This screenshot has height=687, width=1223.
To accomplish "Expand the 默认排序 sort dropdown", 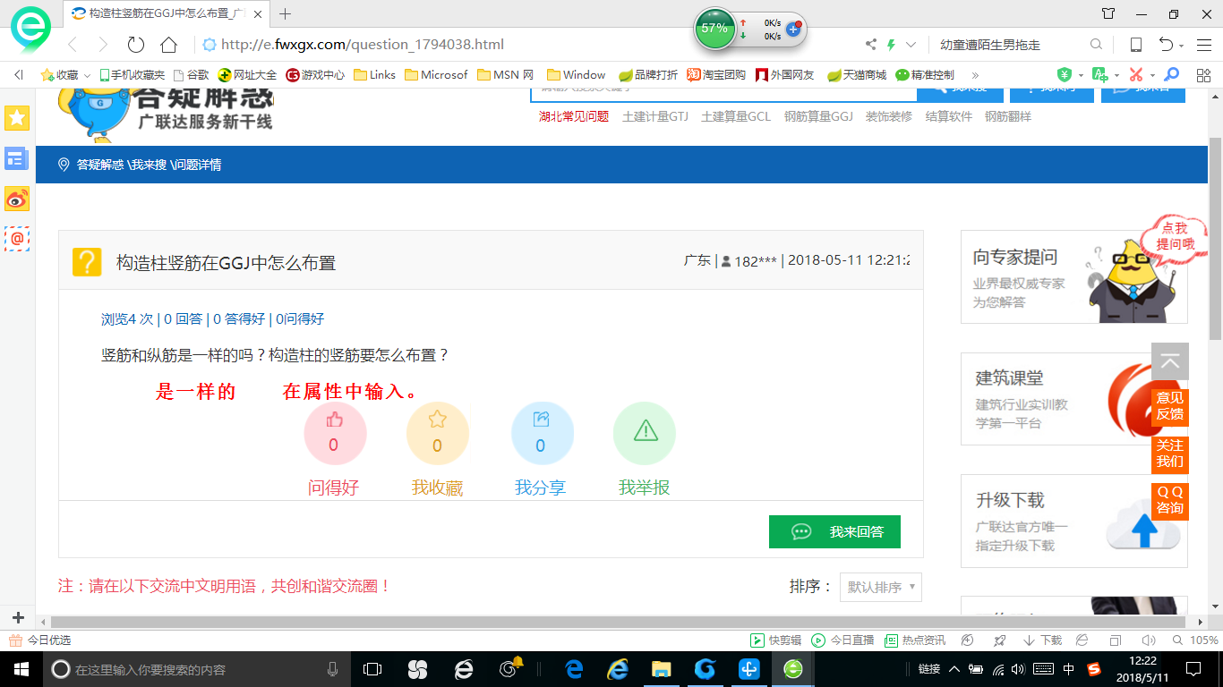I will (881, 587).
